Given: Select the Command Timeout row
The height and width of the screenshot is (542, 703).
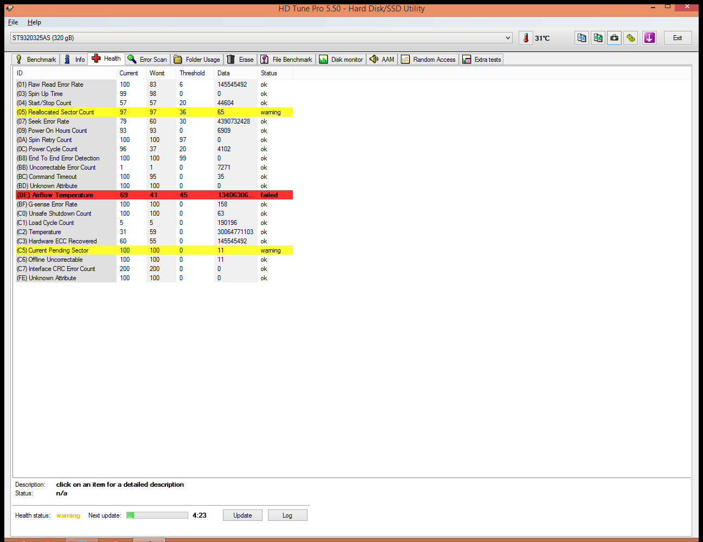Looking at the screenshot, I should pos(154,177).
